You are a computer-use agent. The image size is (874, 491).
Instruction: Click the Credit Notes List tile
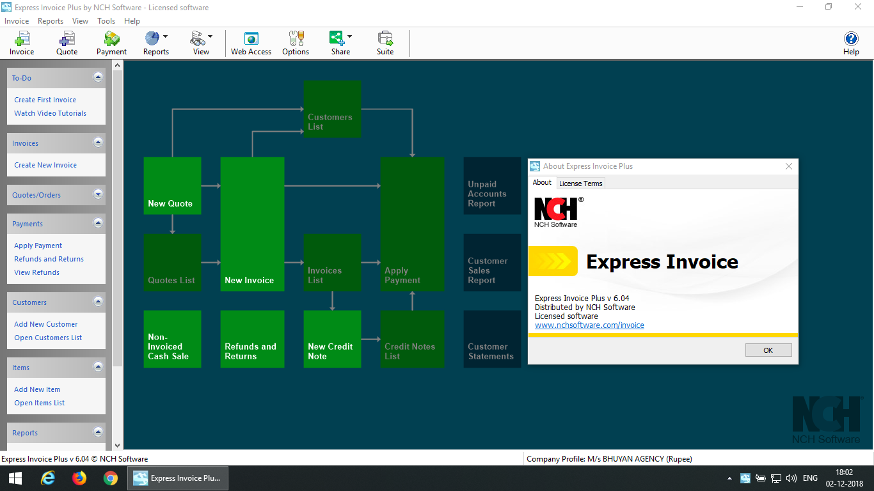412,339
